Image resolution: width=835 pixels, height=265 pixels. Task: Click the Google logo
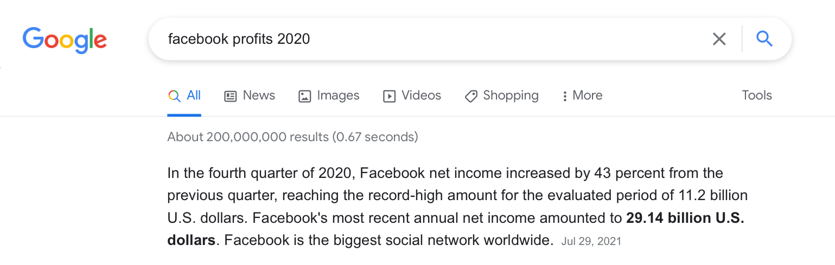[65, 39]
